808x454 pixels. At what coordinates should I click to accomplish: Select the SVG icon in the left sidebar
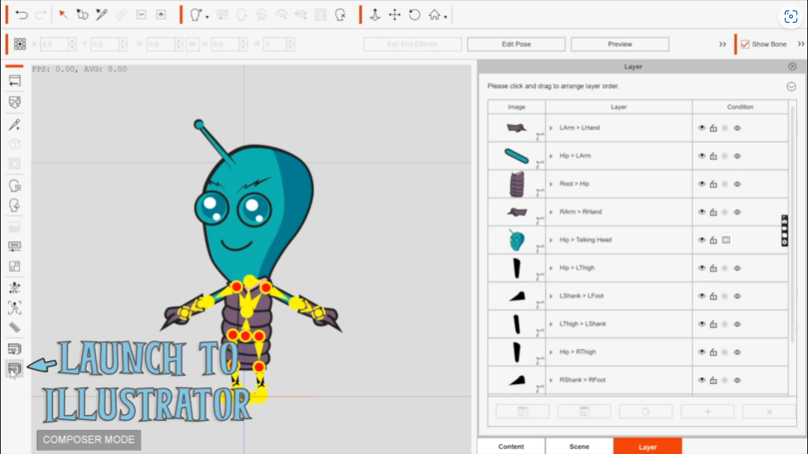[x=16, y=244]
